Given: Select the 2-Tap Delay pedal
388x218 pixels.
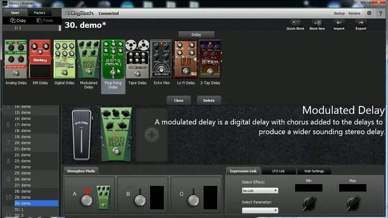Looking at the screenshot, I should click(210, 59).
